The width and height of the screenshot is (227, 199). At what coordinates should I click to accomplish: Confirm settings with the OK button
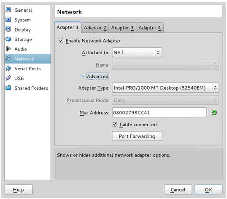208,190
